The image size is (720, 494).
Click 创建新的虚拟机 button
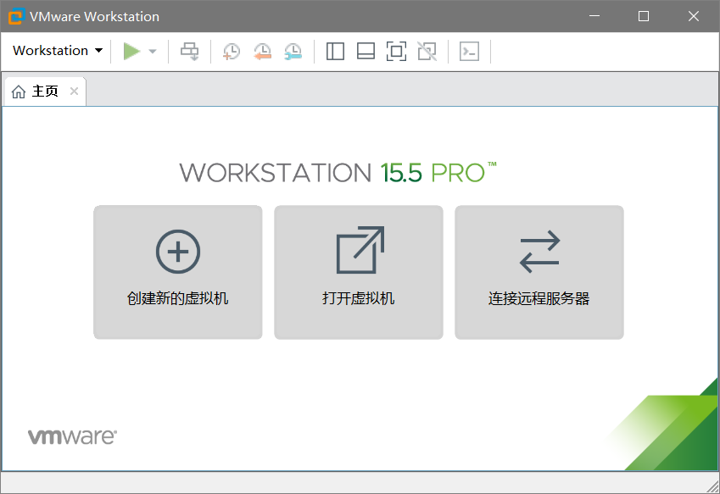[178, 272]
